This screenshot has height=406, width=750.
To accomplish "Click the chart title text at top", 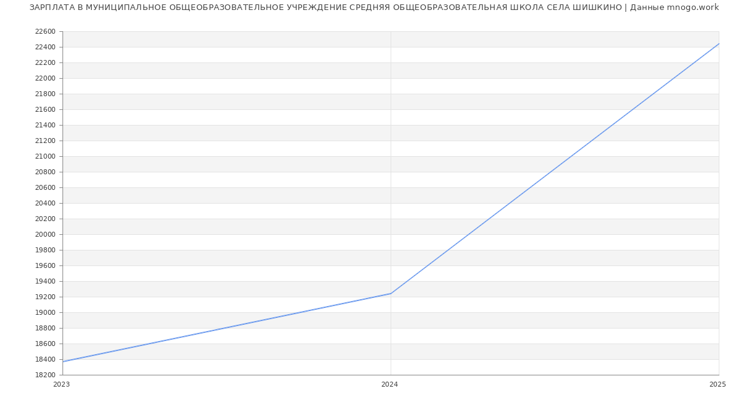I will coord(374,7).
